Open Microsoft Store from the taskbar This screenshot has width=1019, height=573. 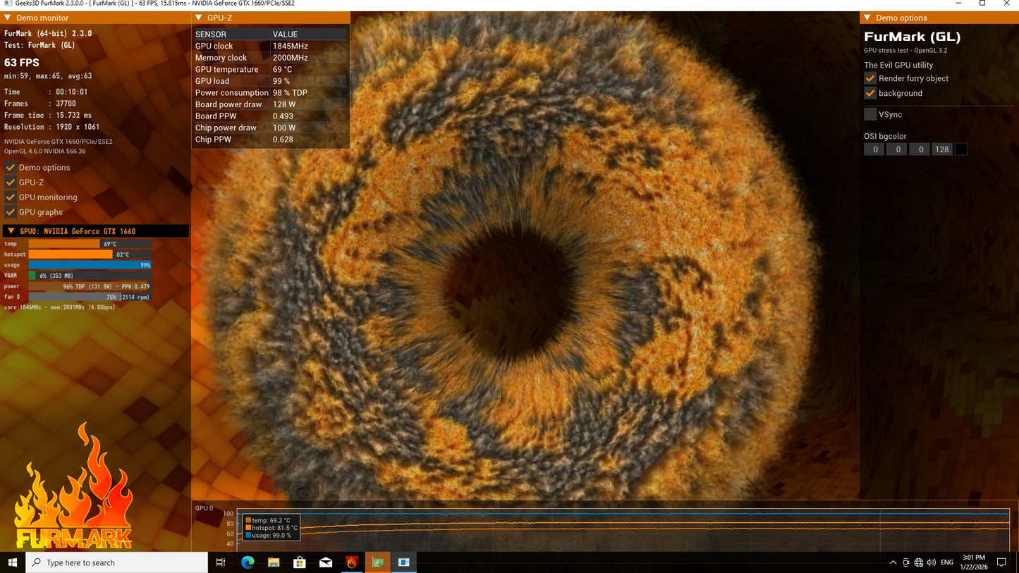[300, 562]
